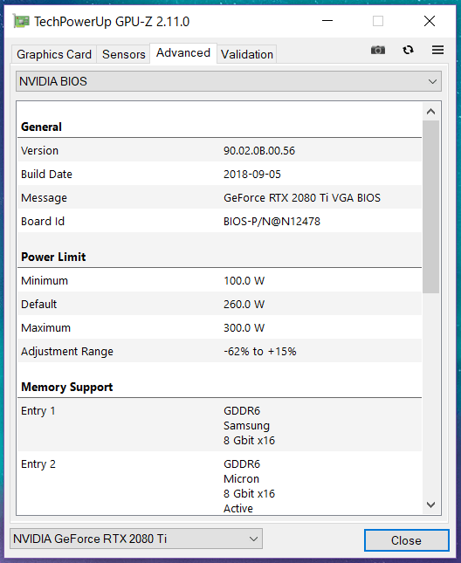
Task: Click the Close button
Action: click(x=406, y=540)
